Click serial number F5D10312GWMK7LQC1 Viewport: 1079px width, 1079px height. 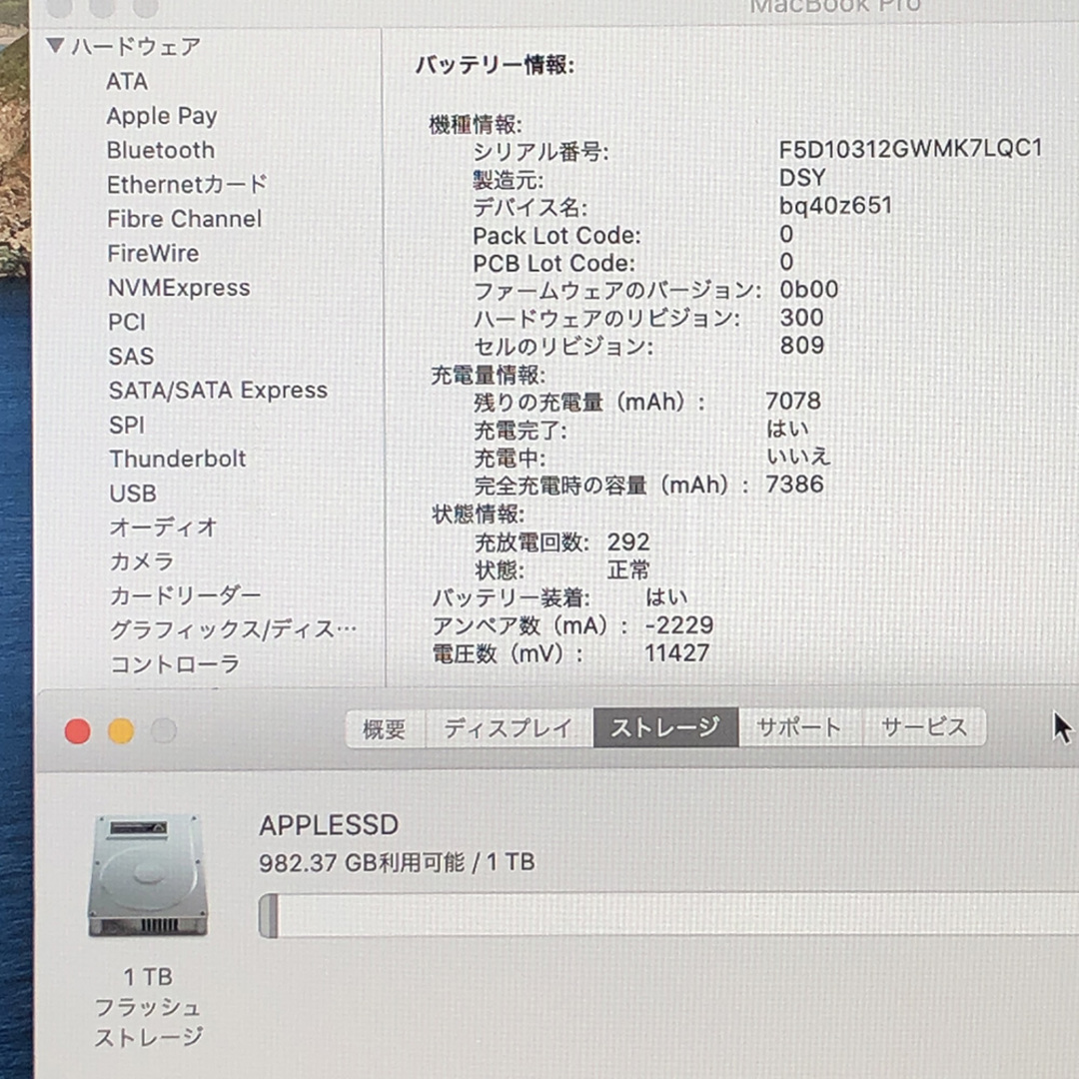coord(910,149)
